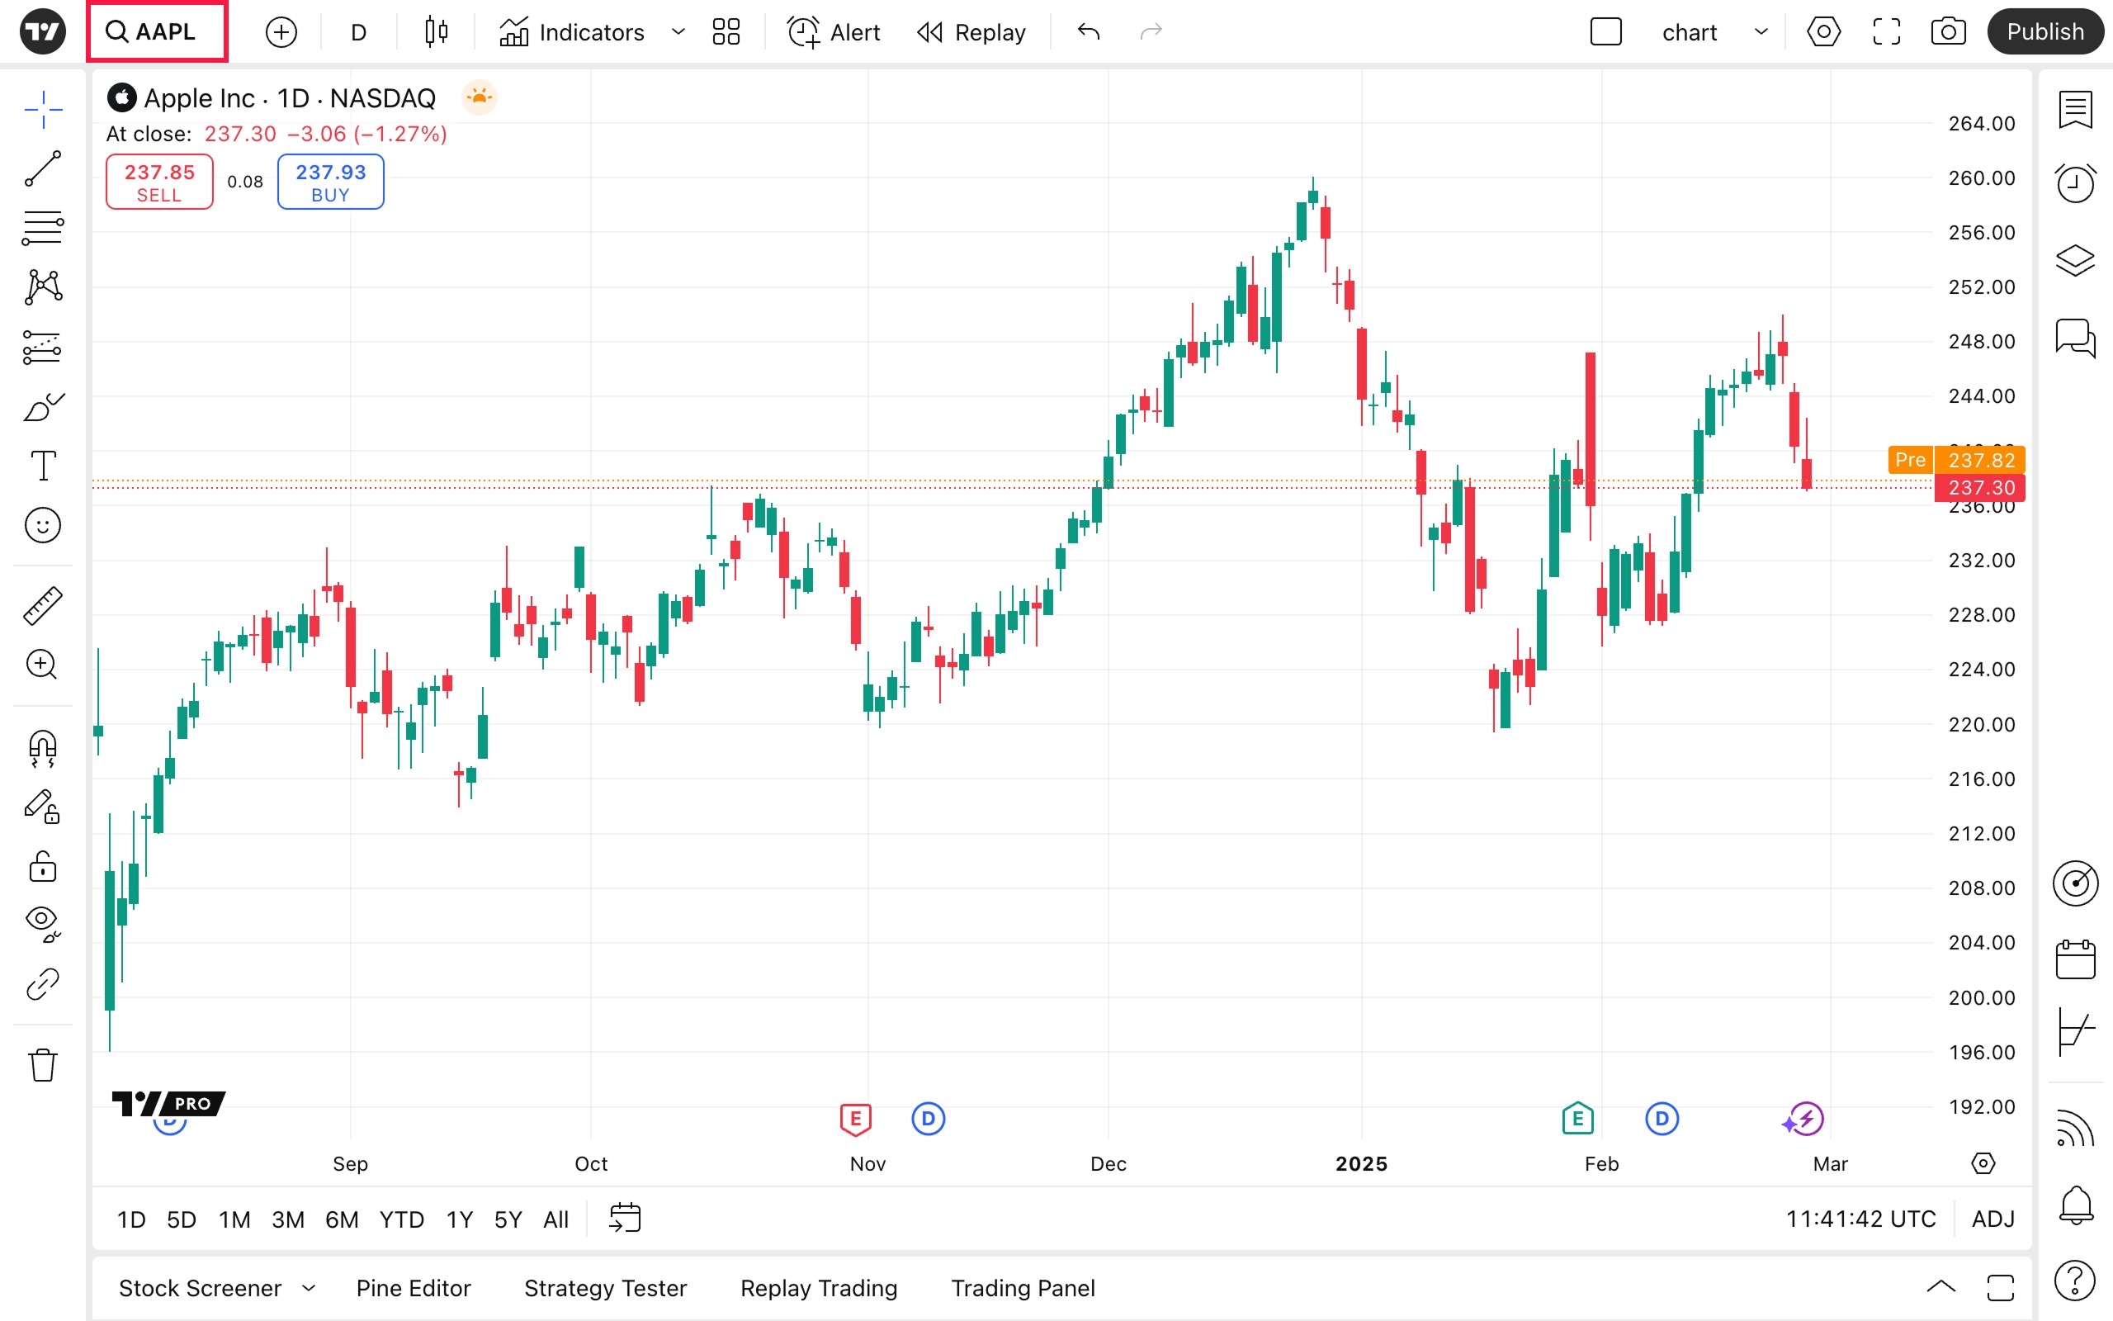The height and width of the screenshot is (1321, 2113).
Task: Switch to the Strategy Tester tab
Action: pos(605,1288)
